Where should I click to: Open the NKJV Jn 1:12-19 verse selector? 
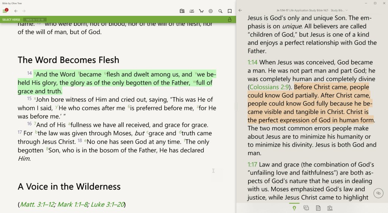coord(35,19)
